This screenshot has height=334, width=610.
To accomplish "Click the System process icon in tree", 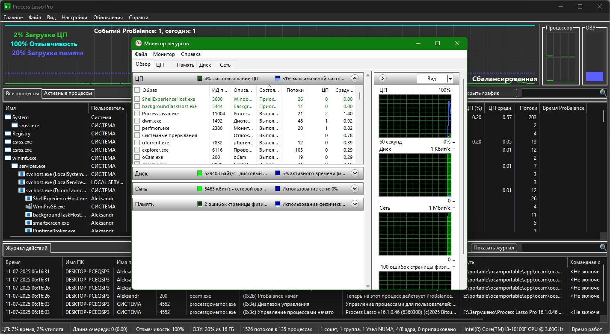I will tap(8, 117).
